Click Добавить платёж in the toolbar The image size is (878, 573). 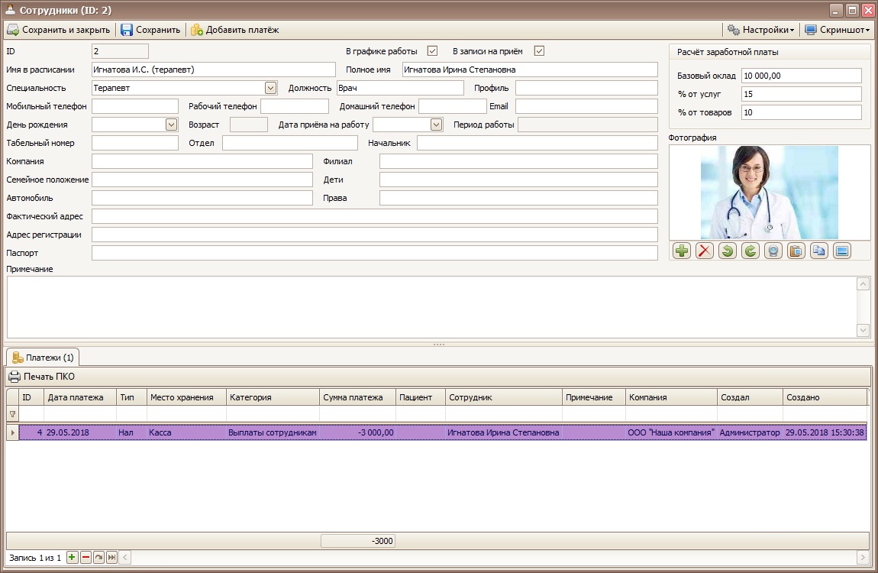(234, 30)
